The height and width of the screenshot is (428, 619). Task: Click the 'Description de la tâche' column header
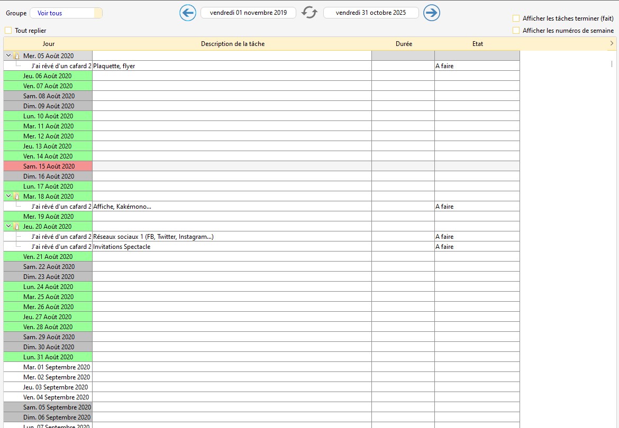[232, 44]
